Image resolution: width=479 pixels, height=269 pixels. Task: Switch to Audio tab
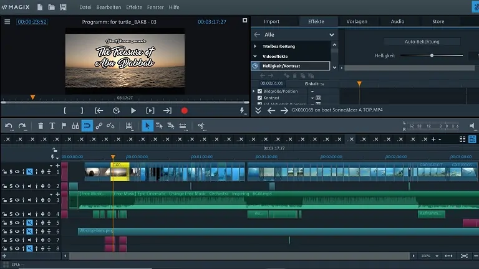click(397, 21)
